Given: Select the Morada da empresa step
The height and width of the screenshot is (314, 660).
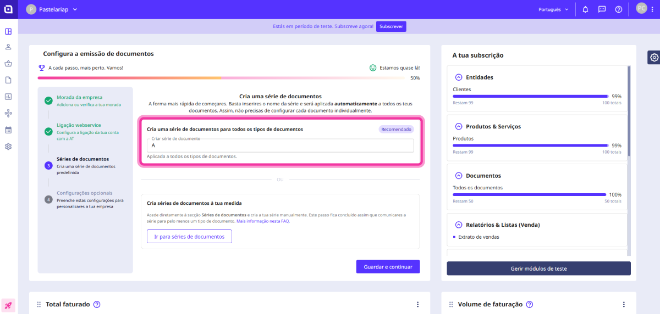Looking at the screenshot, I should click(x=85, y=100).
